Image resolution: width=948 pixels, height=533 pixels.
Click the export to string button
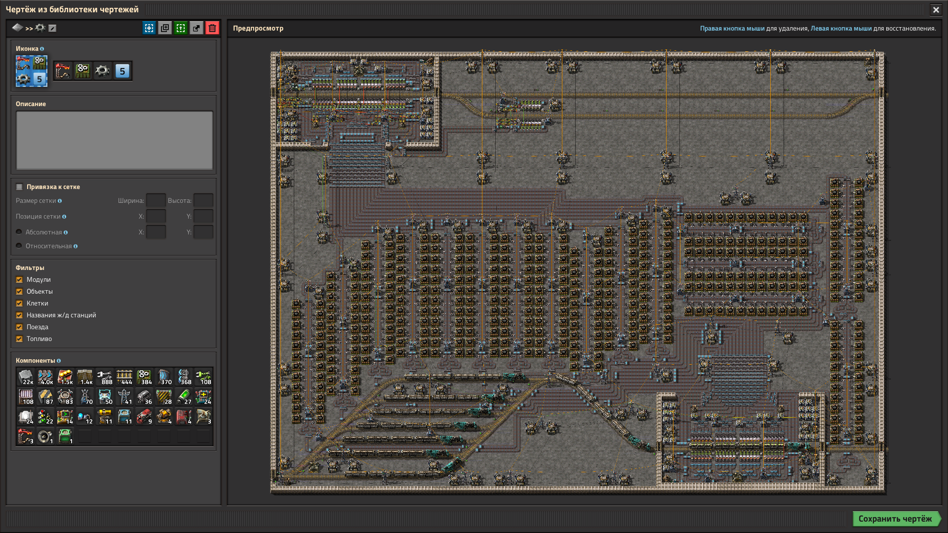pyautogui.click(x=197, y=28)
